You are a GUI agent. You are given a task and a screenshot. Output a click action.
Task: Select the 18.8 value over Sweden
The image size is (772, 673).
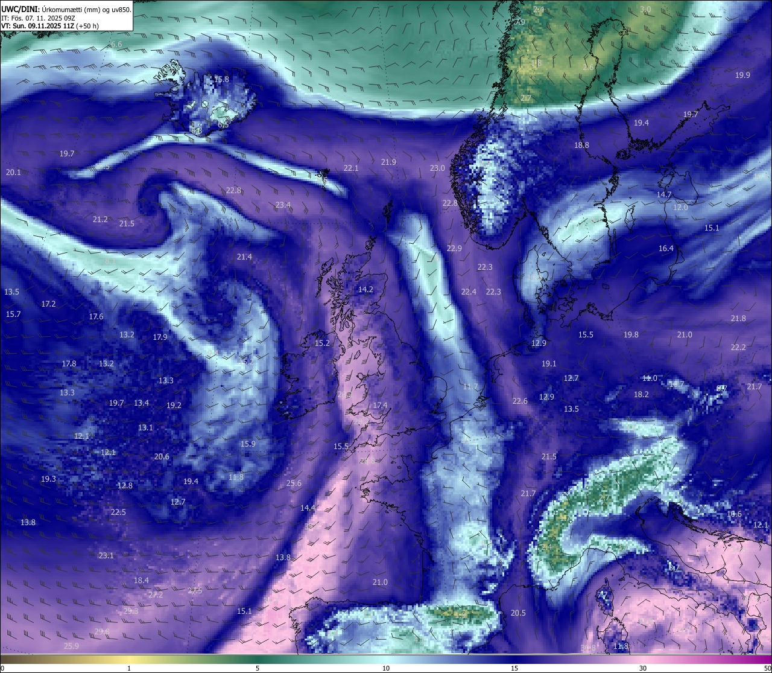tap(581, 145)
